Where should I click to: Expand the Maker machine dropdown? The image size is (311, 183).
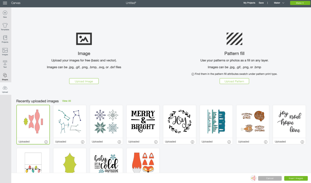click(x=279, y=3)
